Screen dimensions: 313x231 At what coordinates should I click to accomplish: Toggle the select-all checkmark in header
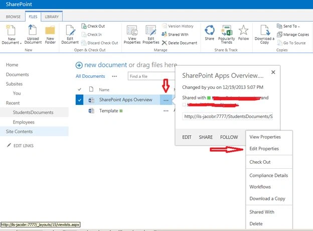point(79,89)
